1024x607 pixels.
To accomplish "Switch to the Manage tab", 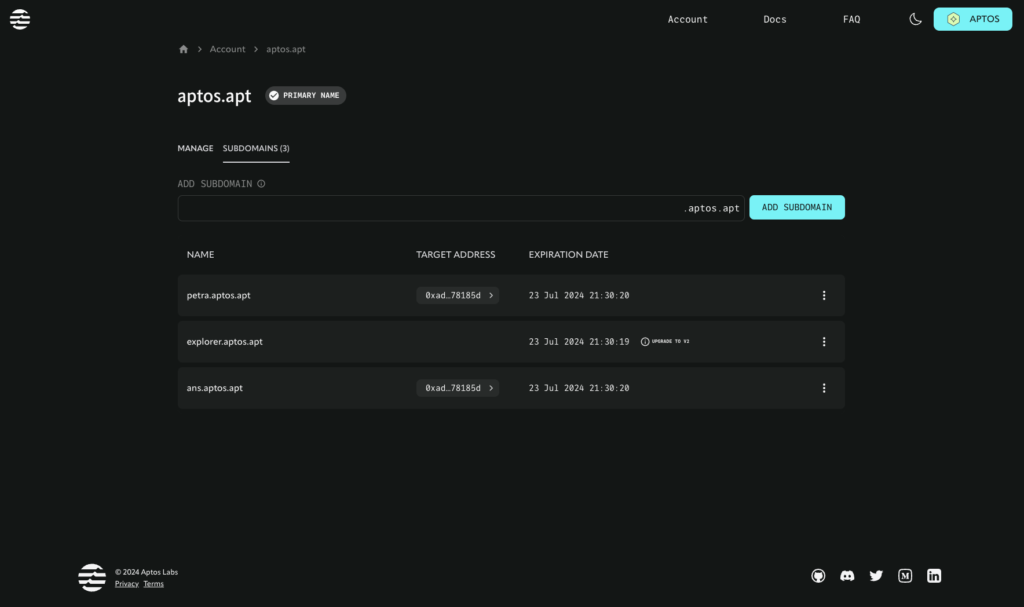I will pyautogui.click(x=195, y=148).
